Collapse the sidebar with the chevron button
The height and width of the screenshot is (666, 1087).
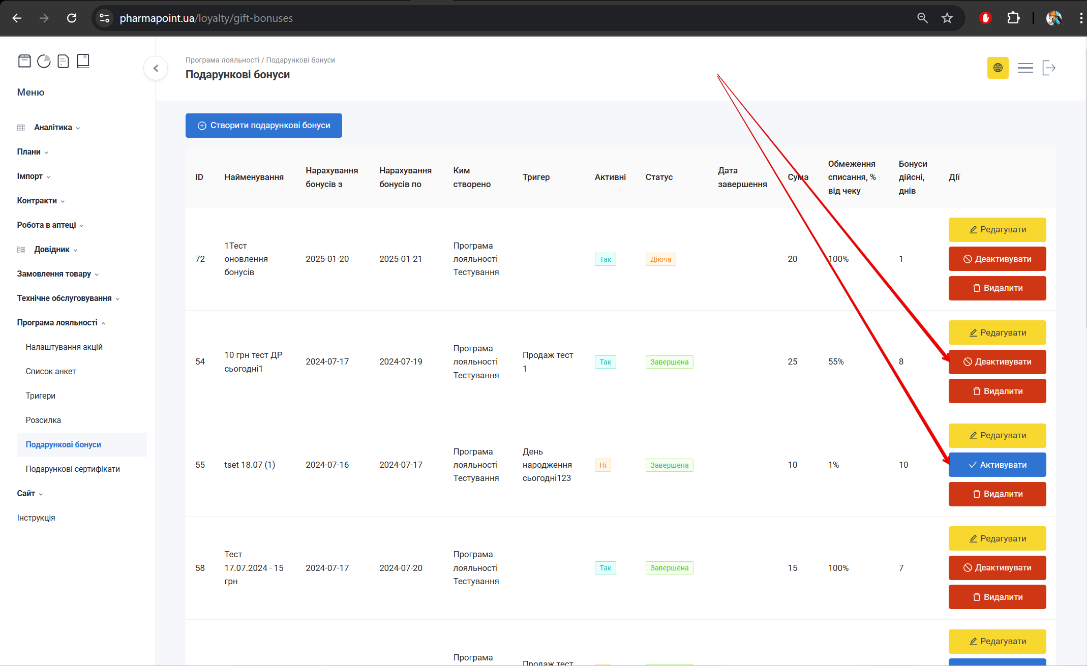click(156, 68)
